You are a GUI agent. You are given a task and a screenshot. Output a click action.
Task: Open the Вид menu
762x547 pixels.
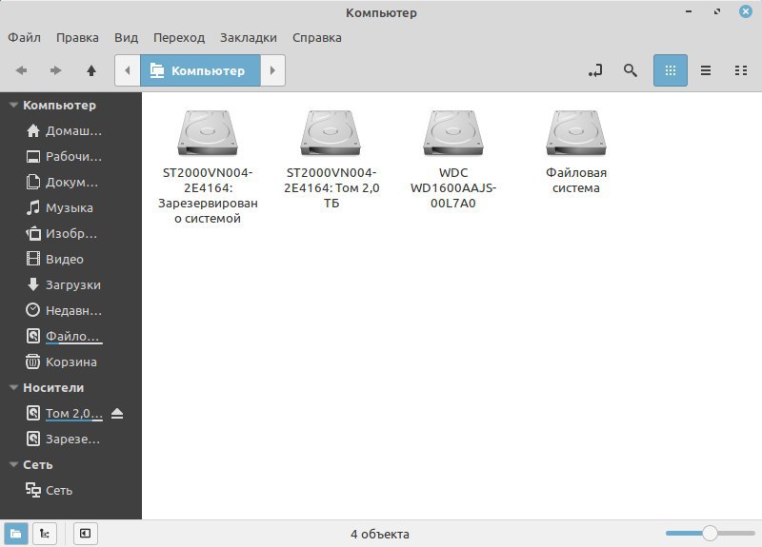click(x=127, y=37)
